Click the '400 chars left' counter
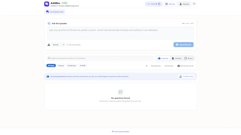 tap(188, 23)
